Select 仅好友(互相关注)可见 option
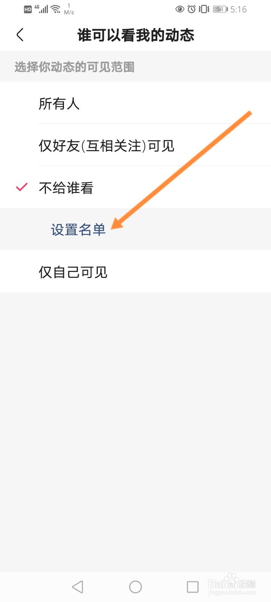 point(135,145)
